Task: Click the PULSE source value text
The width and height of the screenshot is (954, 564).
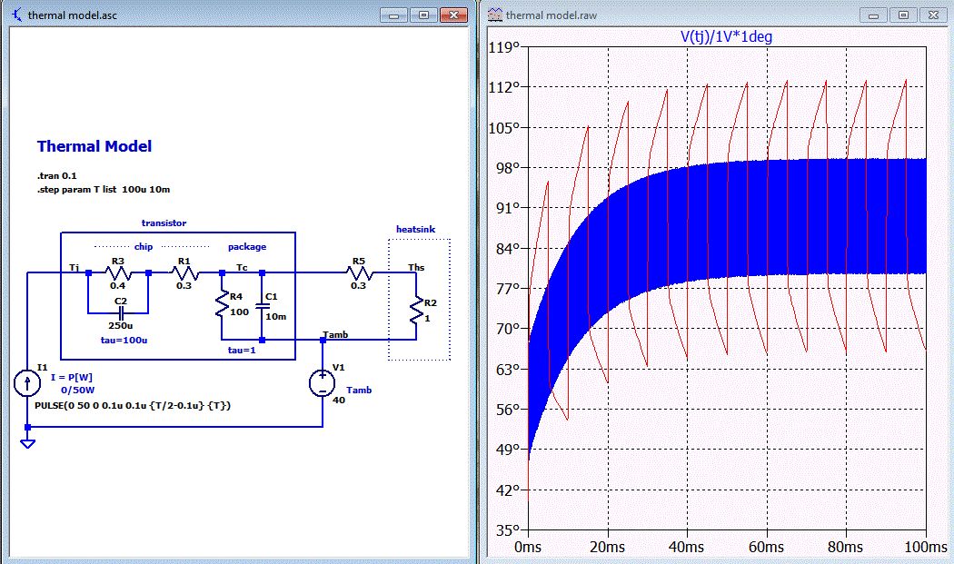Action: click(x=133, y=405)
